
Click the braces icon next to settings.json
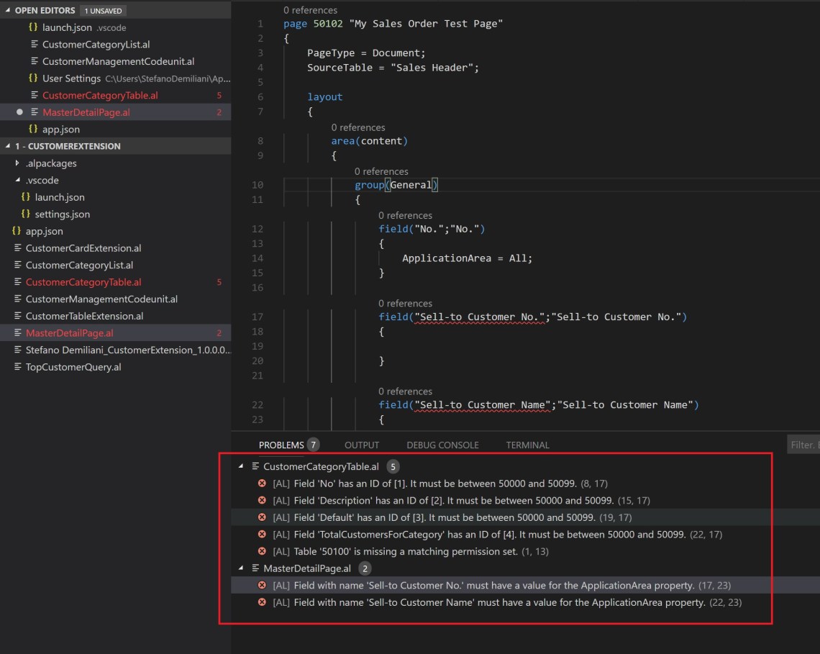point(26,214)
